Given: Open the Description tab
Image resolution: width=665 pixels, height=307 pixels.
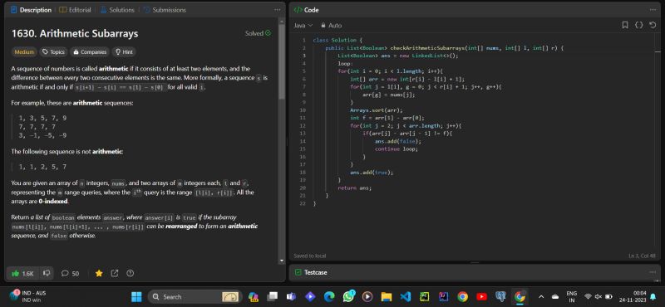Looking at the screenshot, I should click(31, 10).
